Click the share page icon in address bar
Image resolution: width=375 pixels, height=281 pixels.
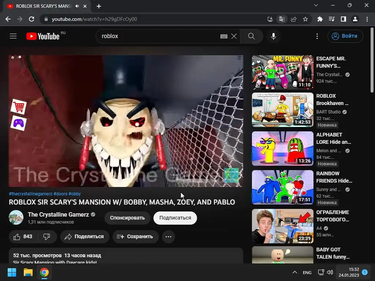click(x=294, y=19)
